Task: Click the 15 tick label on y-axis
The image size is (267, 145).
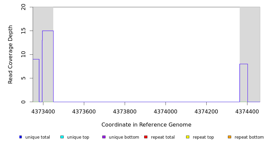Action: point(24,31)
